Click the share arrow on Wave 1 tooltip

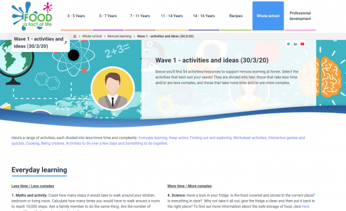click(65, 42)
